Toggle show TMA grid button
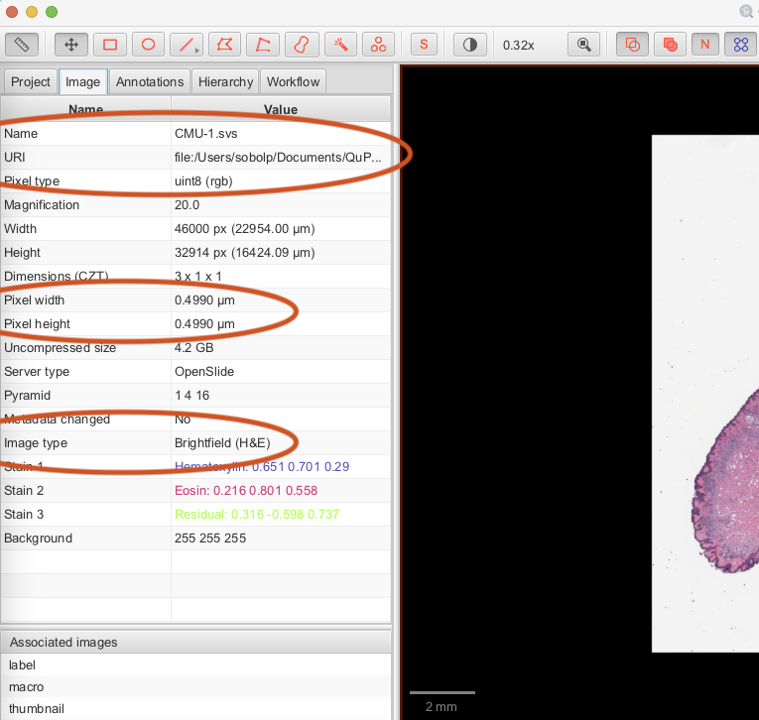 [x=741, y=45]
